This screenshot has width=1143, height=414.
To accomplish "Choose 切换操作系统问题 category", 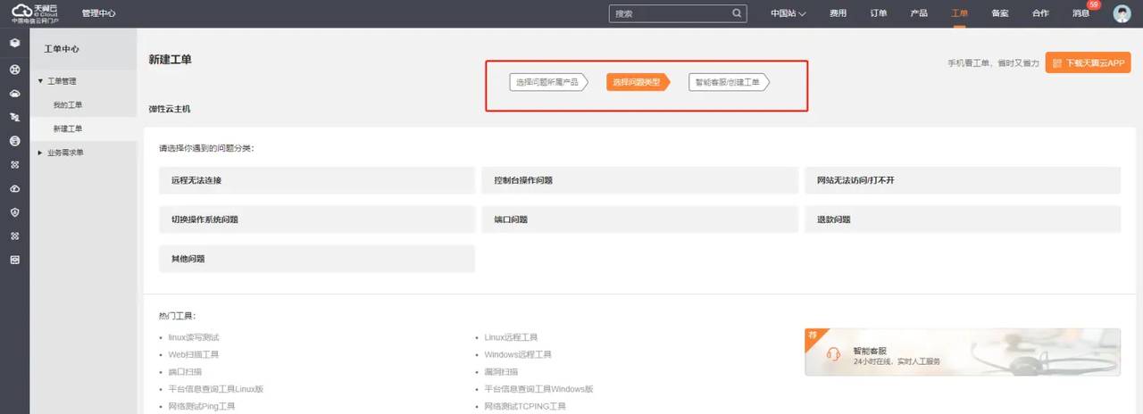I will click(317, 219).
